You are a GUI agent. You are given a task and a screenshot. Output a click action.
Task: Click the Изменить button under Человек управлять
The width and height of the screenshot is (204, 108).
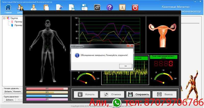click(17, 91)
